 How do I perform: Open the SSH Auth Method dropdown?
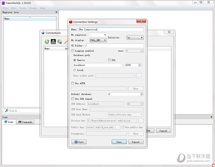pos(126,115)
